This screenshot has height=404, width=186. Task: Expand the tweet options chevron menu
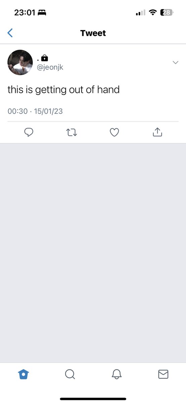pos(175,62)
